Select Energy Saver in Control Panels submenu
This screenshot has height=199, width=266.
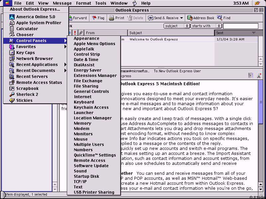click(87, 70)
